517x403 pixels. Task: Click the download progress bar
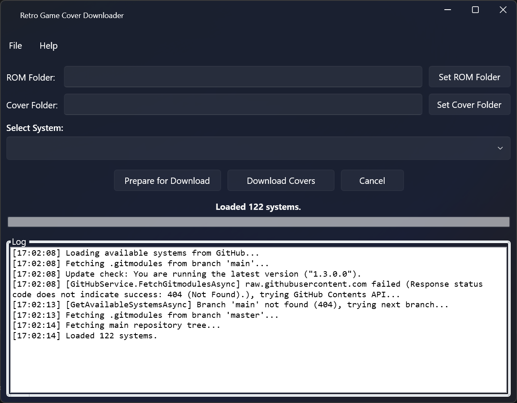pos(258,222)
